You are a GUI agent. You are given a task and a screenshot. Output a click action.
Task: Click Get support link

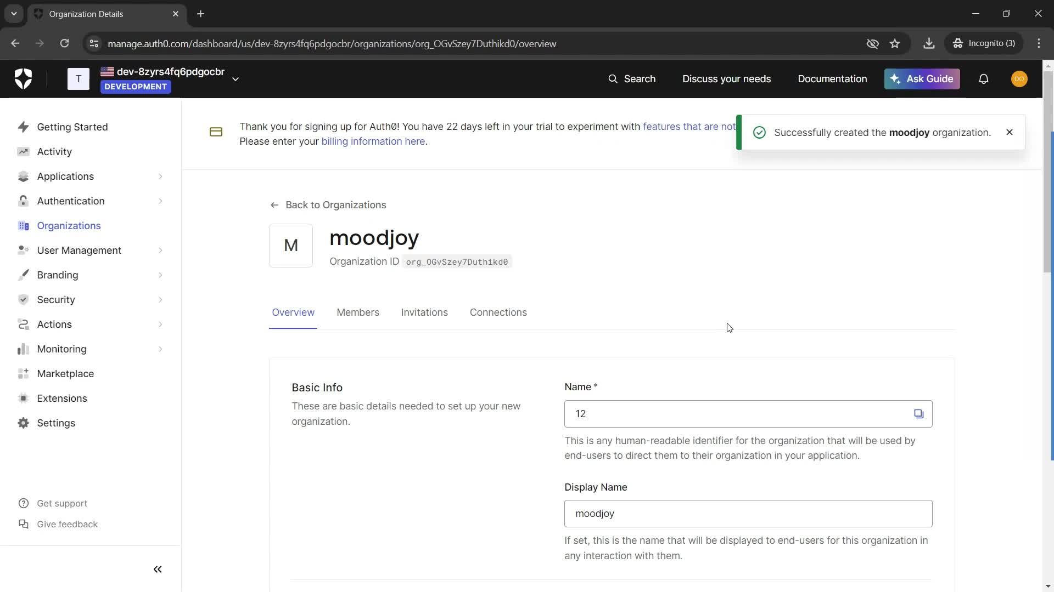point(61,503)
